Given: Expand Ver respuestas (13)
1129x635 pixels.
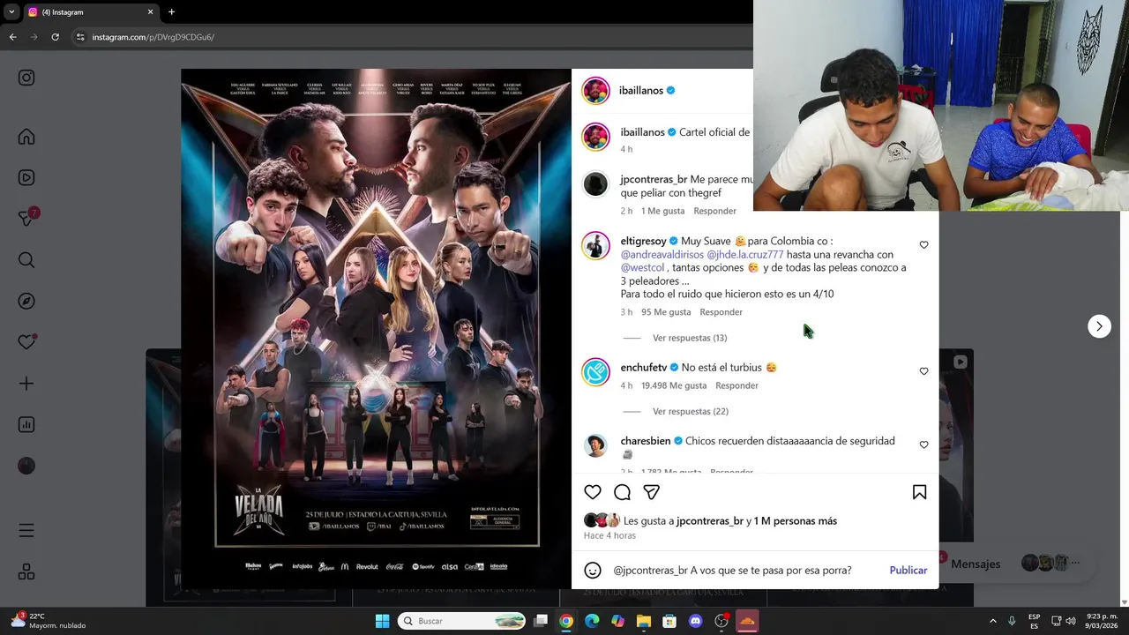Looking at the screenshot, I should point(690,338).
